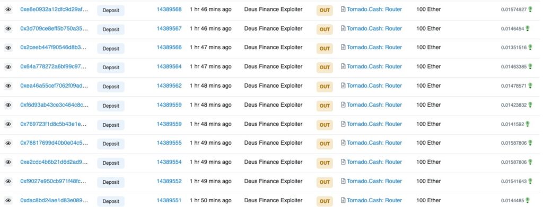This screenshot has height=207, width=543.
Task: Click the gas fee icon next to 0.01574927
Action: [x=530, y=10]
